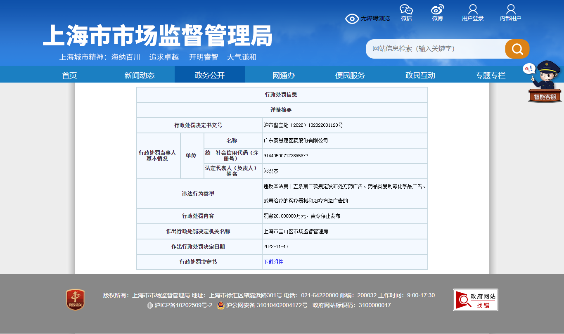Open the internal user (内部用户) icon
The image size is (564, 334).
pos(511,10)
